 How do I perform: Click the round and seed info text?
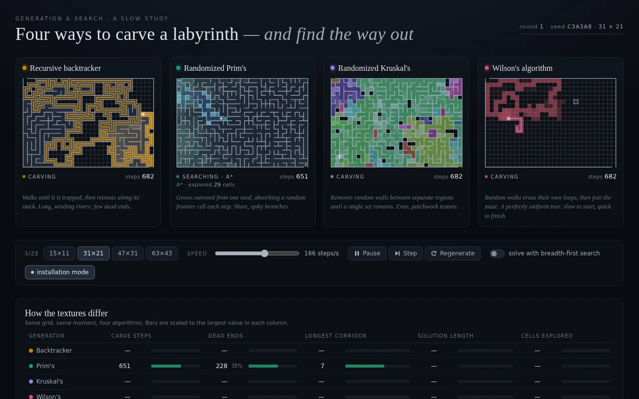[572, 27]
